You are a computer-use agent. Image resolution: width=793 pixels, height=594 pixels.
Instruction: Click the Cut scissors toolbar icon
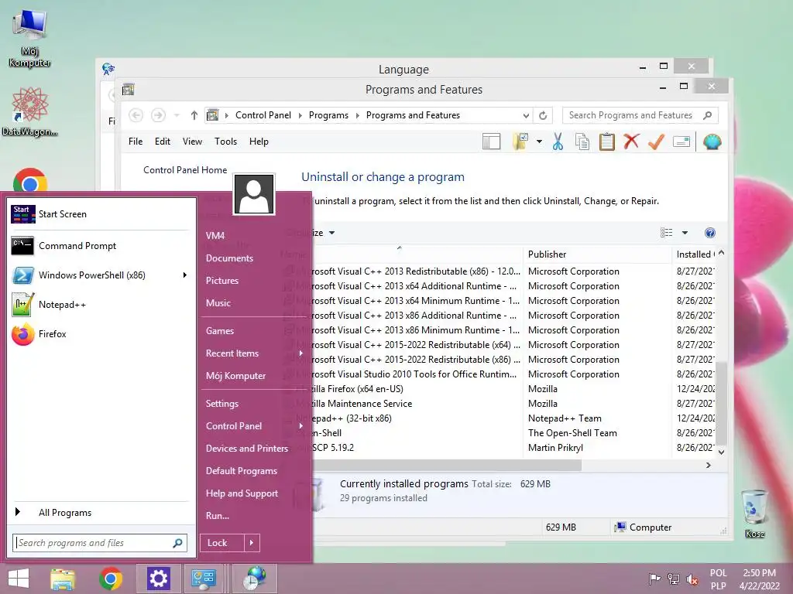tap(558, 142)
